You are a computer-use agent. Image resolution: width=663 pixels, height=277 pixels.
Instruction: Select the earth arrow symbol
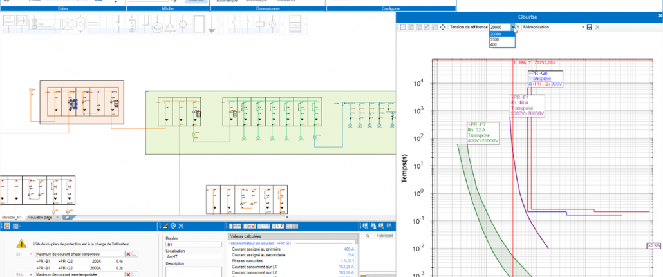pyautogui.click(x=211, y=24)
